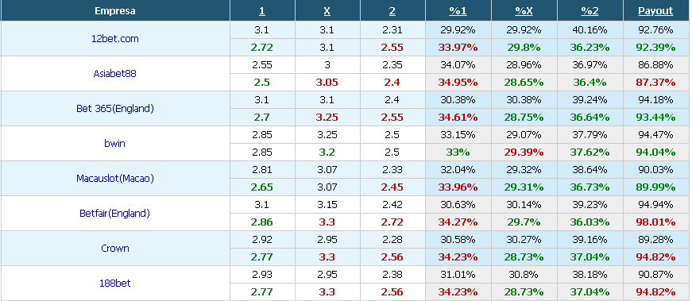Open the bwin bookmaker link
This screenshot has height=301, width=692.
[114, 143]
